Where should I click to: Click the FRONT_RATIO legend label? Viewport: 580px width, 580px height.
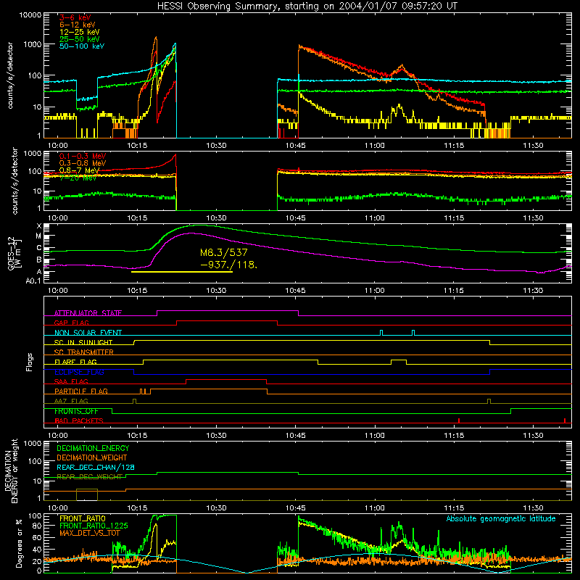tap(83, 518)
